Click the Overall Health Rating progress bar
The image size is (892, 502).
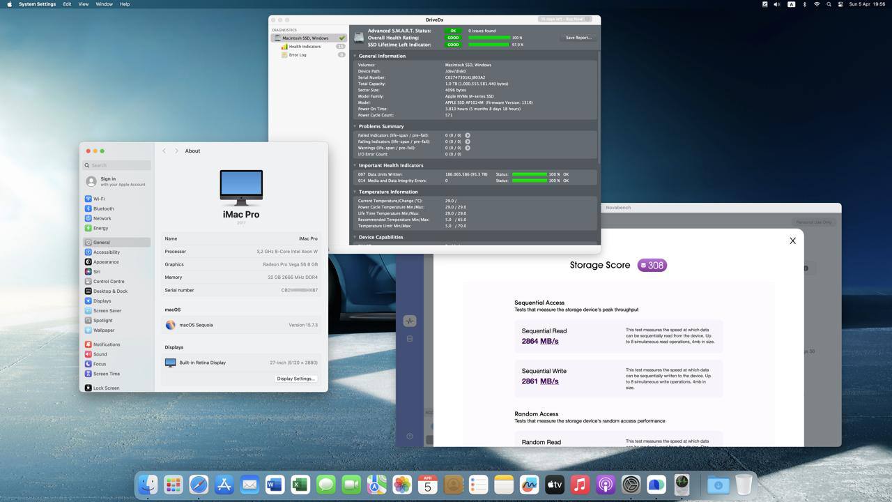(x=489, y=38)
